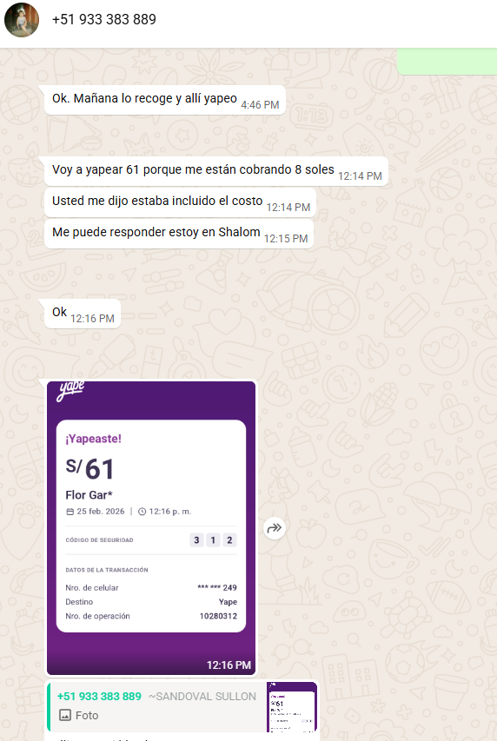
Task: Click the Foto image icon in quoted reply
Action: coord(65,715)
